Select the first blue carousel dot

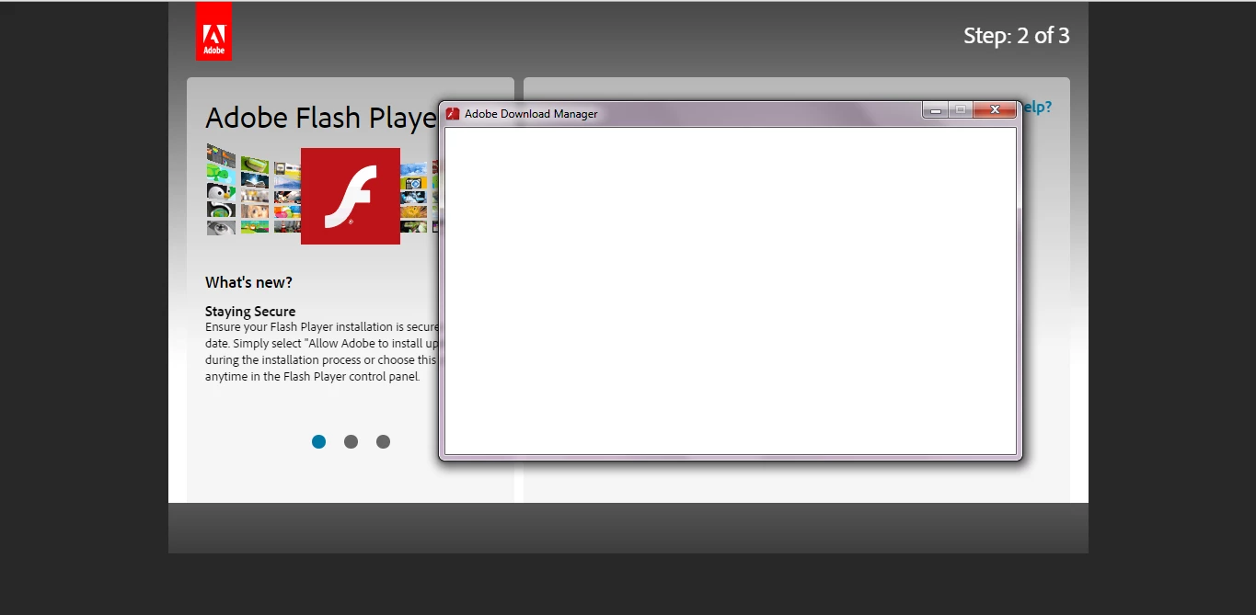[x=318, y=441]
